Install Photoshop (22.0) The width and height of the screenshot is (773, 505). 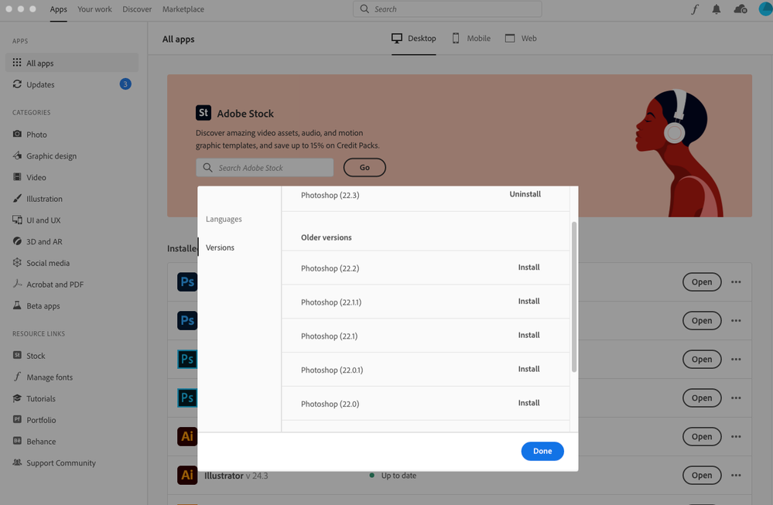pyautogui.click(x=529, y=403)
